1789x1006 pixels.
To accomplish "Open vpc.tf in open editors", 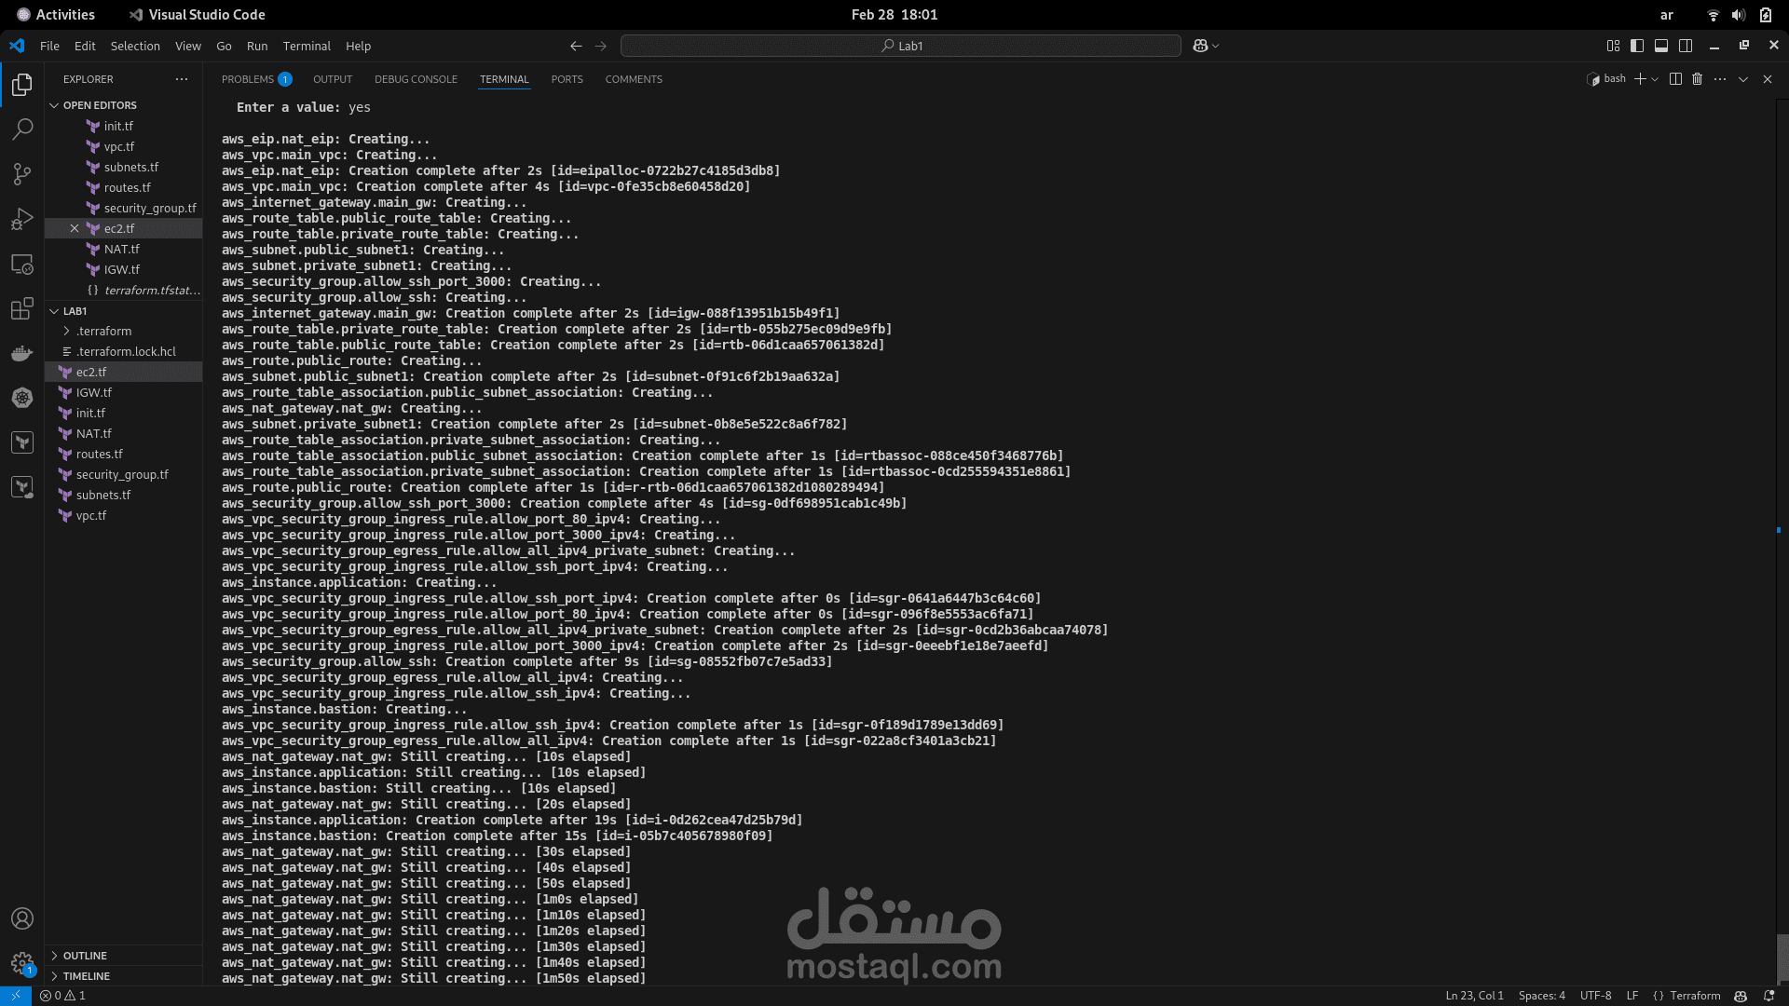I will [118, 147].
